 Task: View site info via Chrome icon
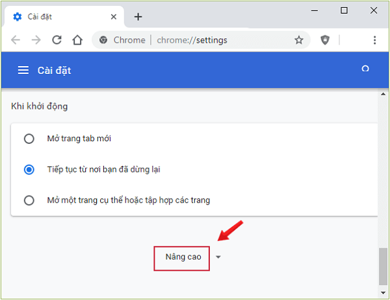(x=103, y=40)
